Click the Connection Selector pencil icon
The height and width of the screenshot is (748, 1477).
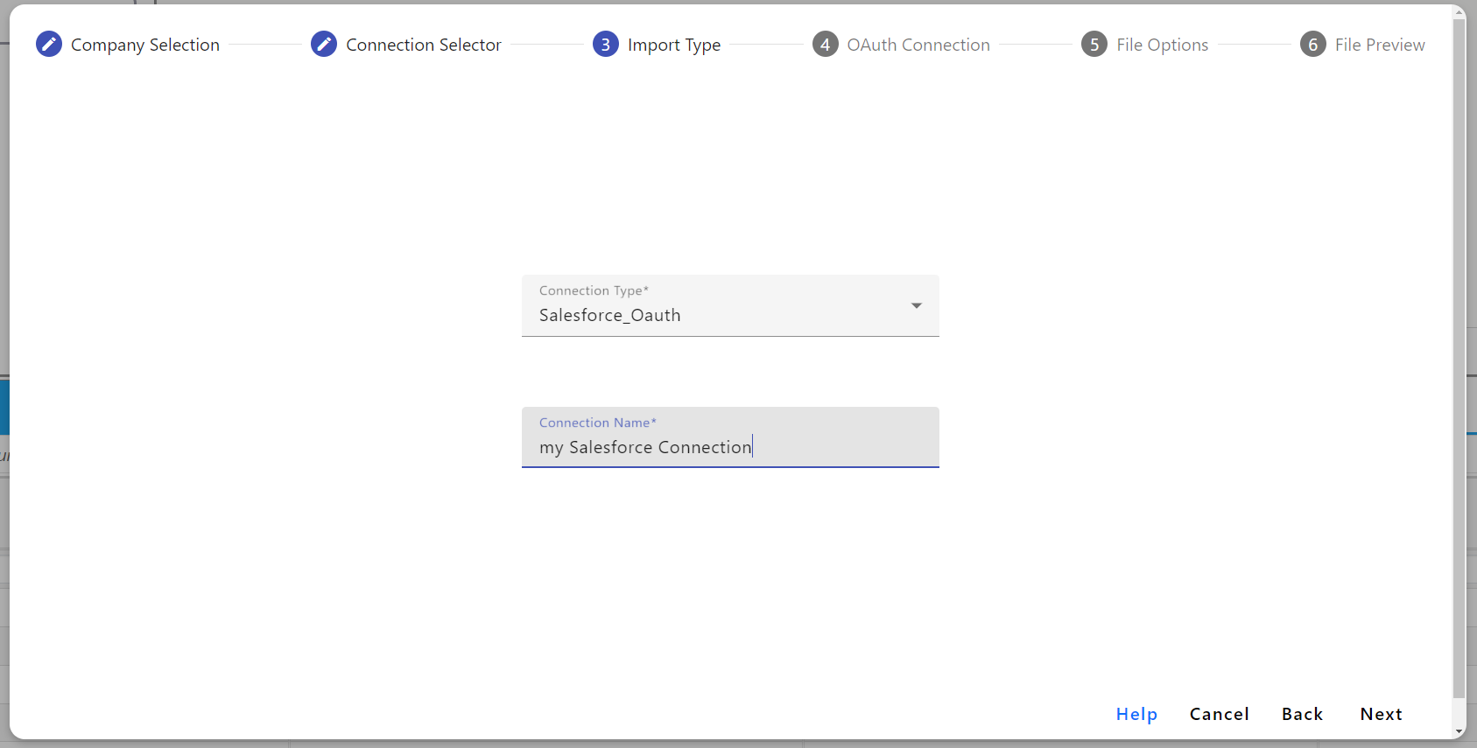(x=324, y=44)
